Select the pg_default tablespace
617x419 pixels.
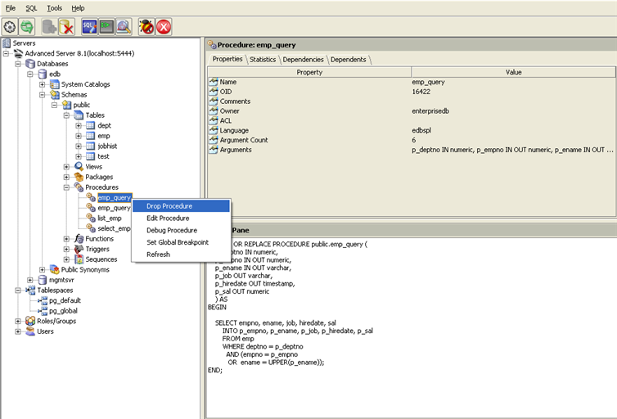pos(65,300)
